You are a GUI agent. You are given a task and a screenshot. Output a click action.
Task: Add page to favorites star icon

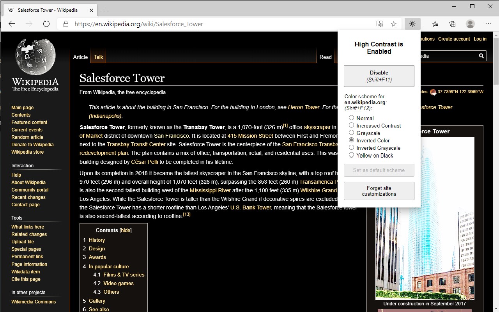coord(394,24)
